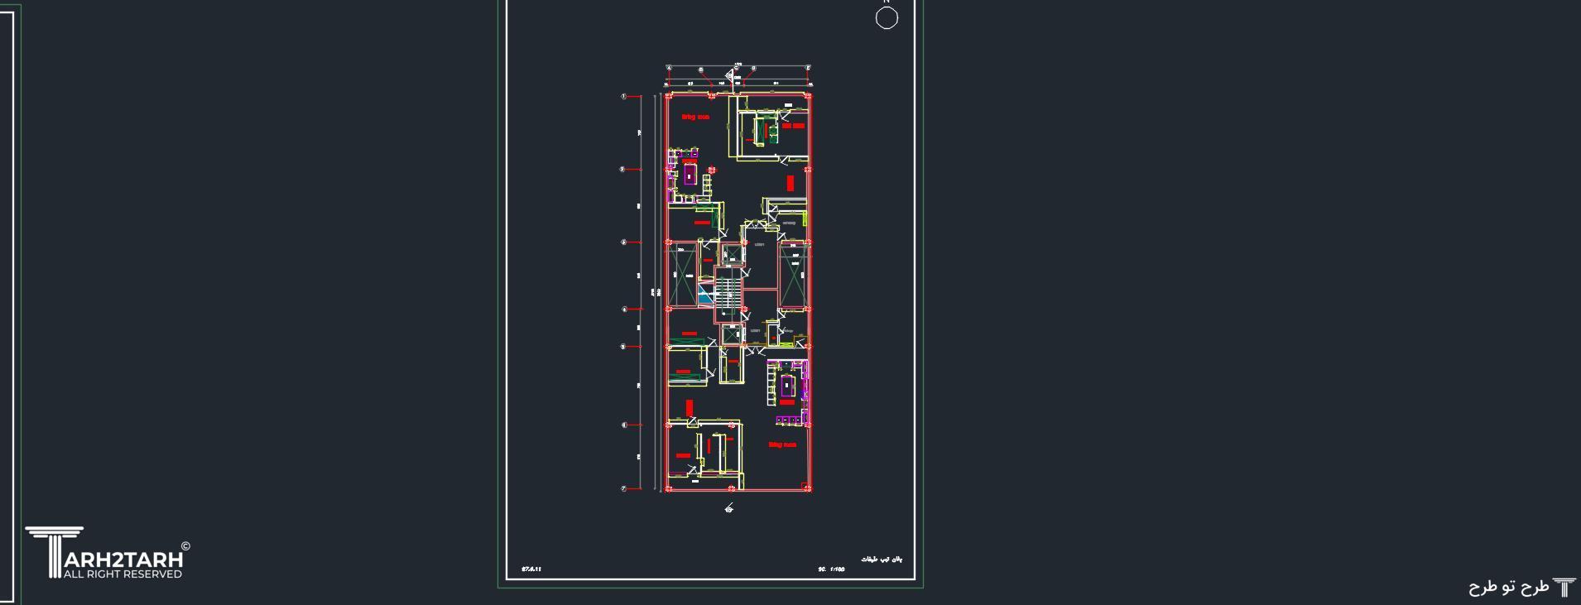The width and height of the screenshot is (1581, 605).
Task: Select the entrance arrow below the plan
Action: pyautogui.click(x=729, y=508)
